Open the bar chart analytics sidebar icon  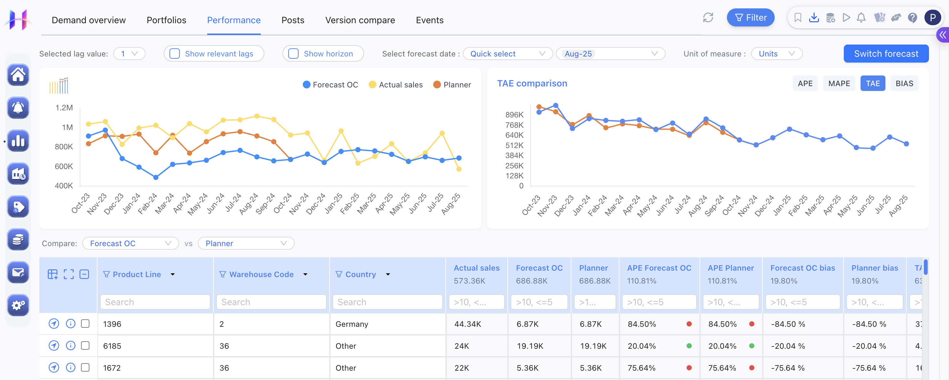[18, 140]
